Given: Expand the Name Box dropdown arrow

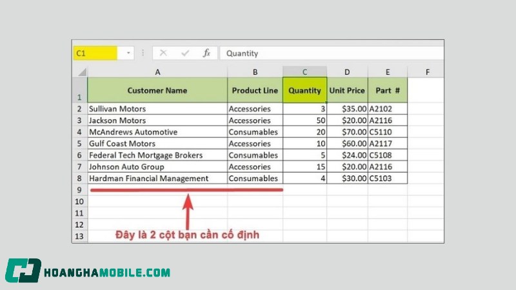Looking at the screenshot, I should [128, 53].
